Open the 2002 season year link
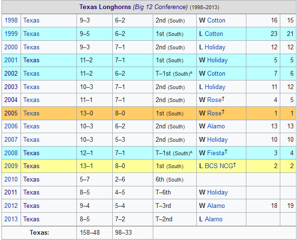297x240 pixels. click(x=11, y=74)
